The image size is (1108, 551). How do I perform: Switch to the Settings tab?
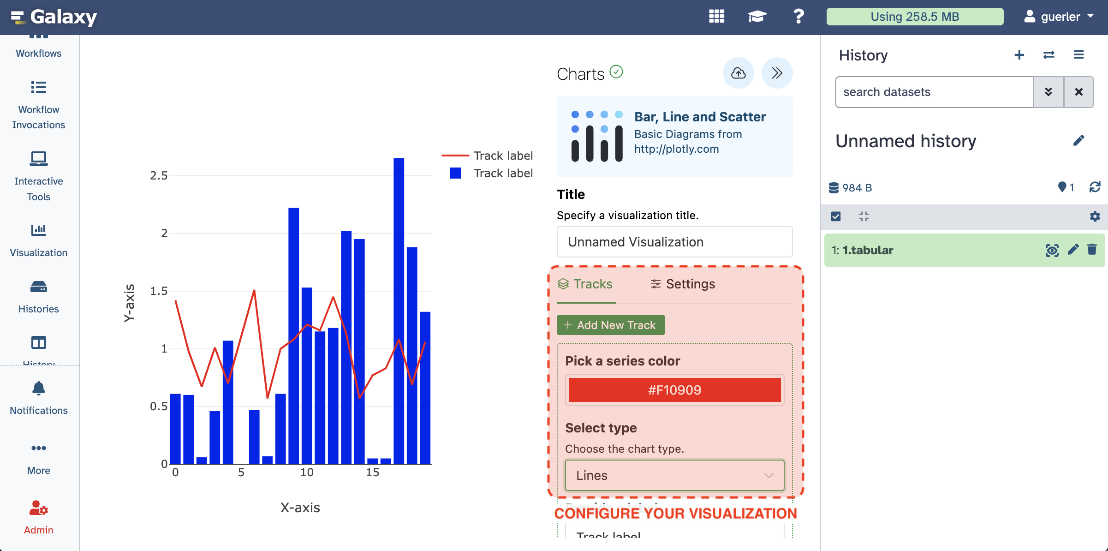683,284
